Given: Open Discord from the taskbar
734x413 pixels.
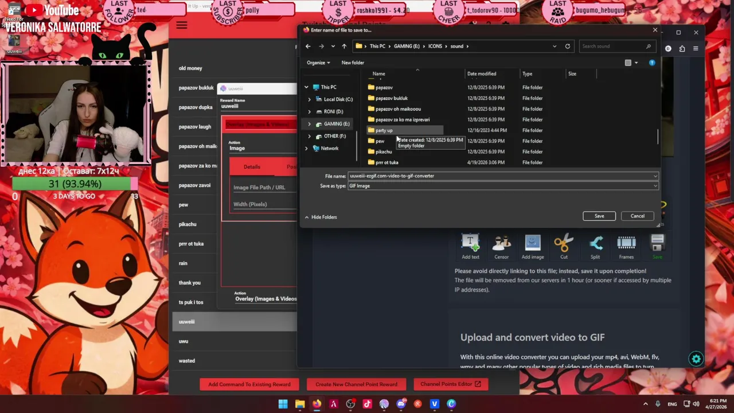Looking at the screenshot, I should click(x=401, y=404).
